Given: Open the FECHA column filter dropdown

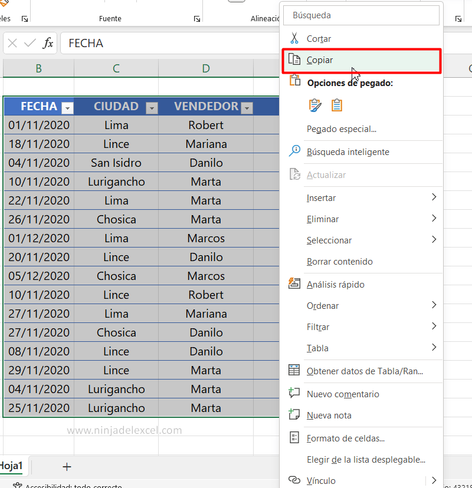Looking at the screenshot, I should [67, 107].
